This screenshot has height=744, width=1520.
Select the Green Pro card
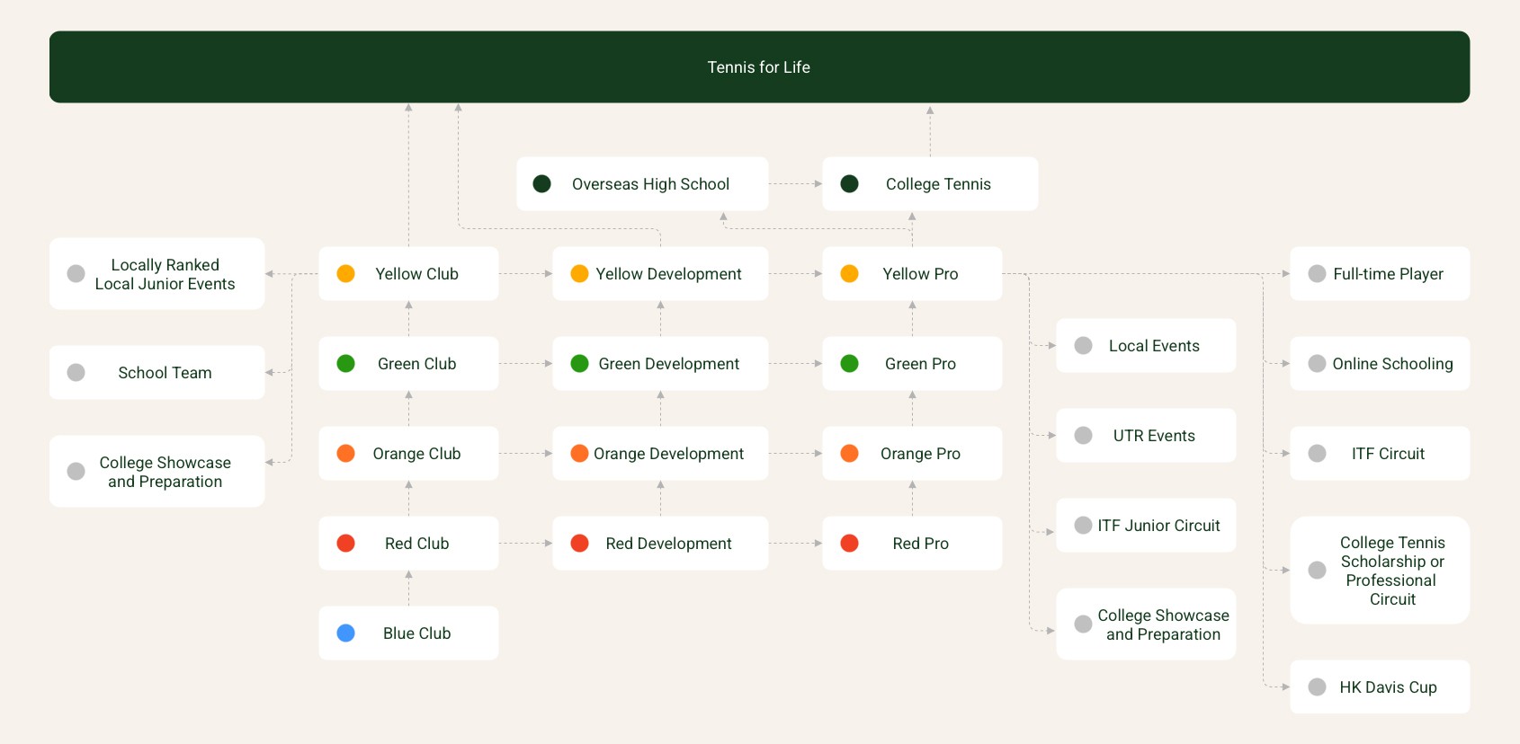click(912, 363)
